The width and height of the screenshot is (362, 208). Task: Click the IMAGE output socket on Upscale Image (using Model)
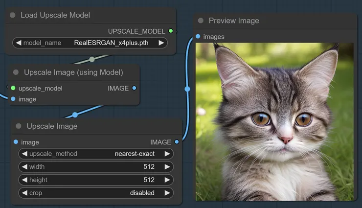click(x=134, y=88)
